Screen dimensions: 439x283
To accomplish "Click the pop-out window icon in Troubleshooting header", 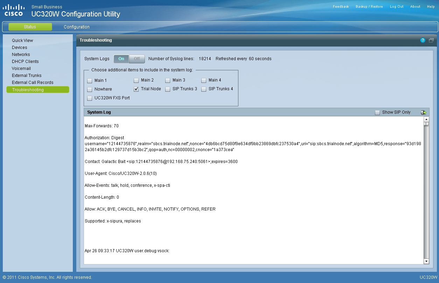I will (x=431, y=41).
